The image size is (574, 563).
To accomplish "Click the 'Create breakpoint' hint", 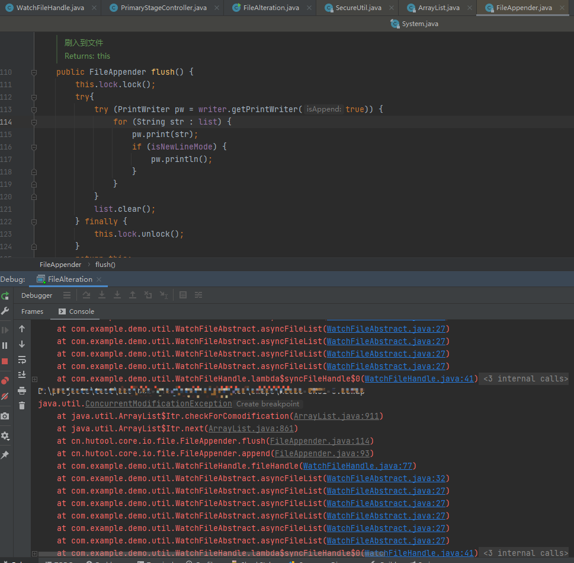I will [x=268, y=404].
